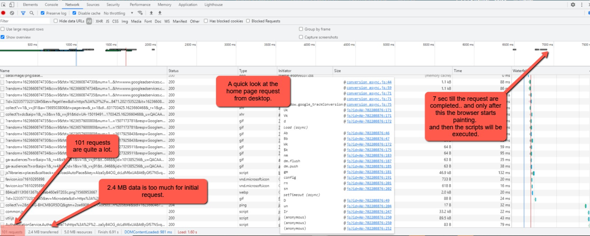Open conversion_async.js:44 link in stack popup
Image resolution: width=590 pixels, height=236 pixels.
(x=369, y=82)
